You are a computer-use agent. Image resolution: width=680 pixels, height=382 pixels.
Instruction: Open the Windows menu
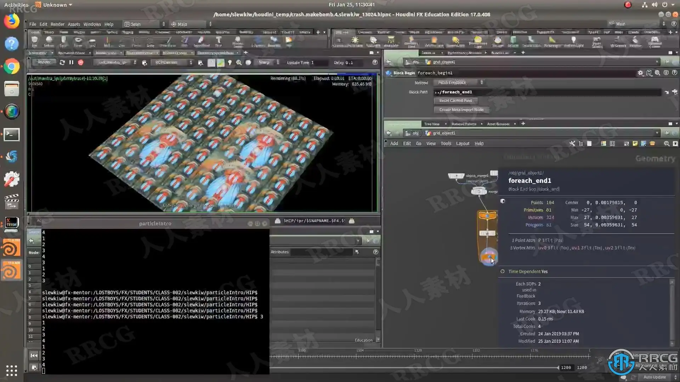tap(92, 24)
